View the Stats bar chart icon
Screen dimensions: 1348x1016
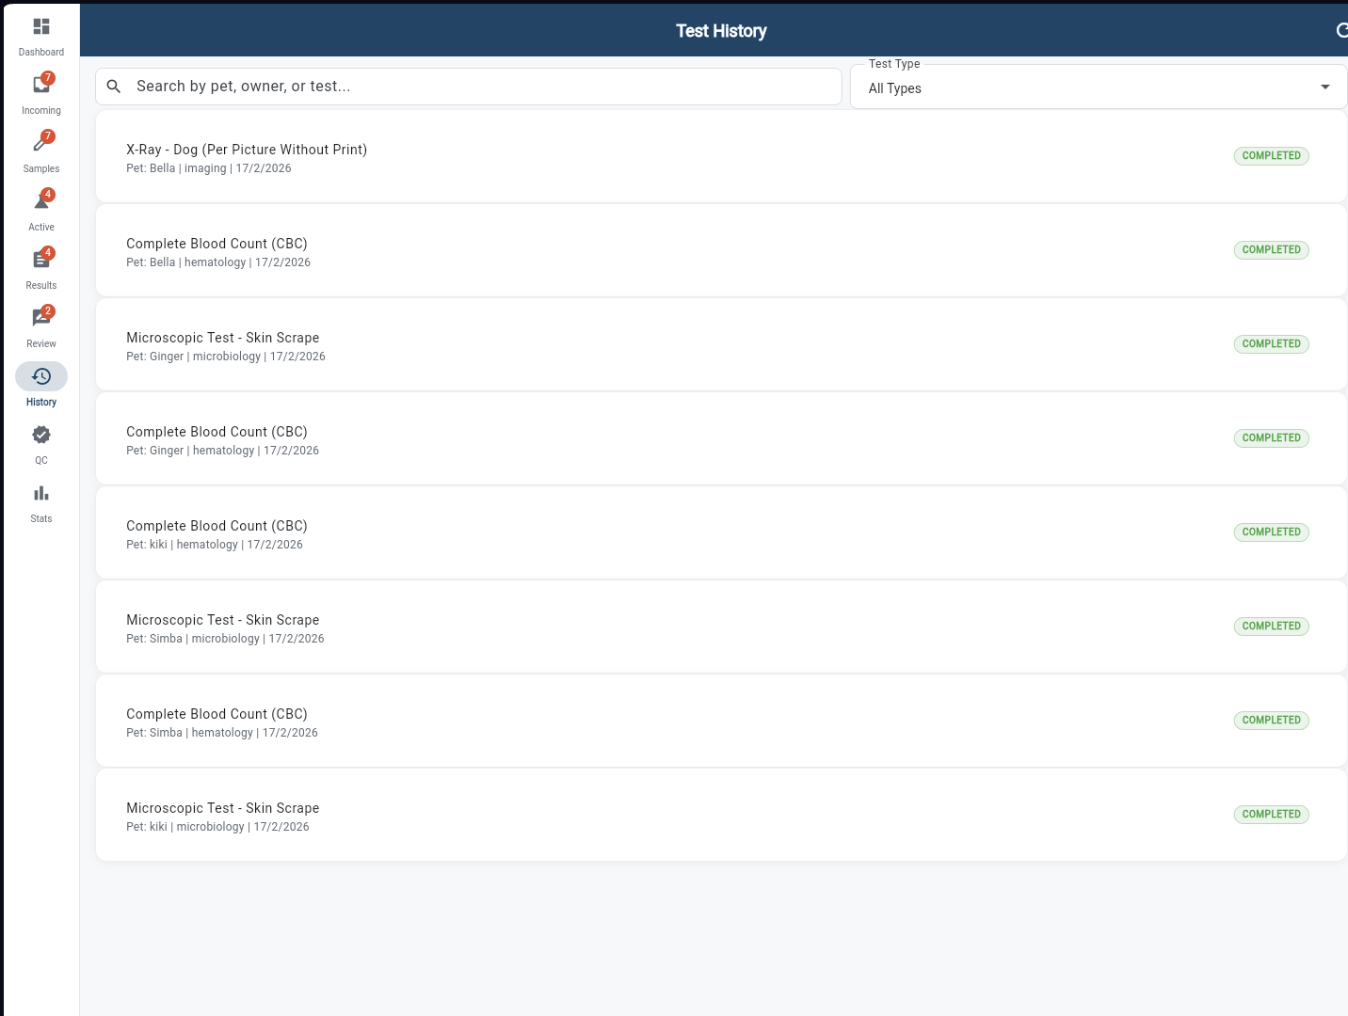coord(40,492)
